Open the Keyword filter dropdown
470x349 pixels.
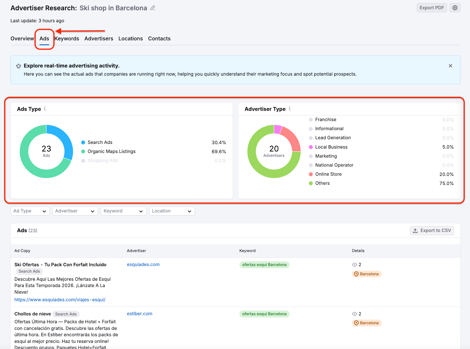coord(123,211)
